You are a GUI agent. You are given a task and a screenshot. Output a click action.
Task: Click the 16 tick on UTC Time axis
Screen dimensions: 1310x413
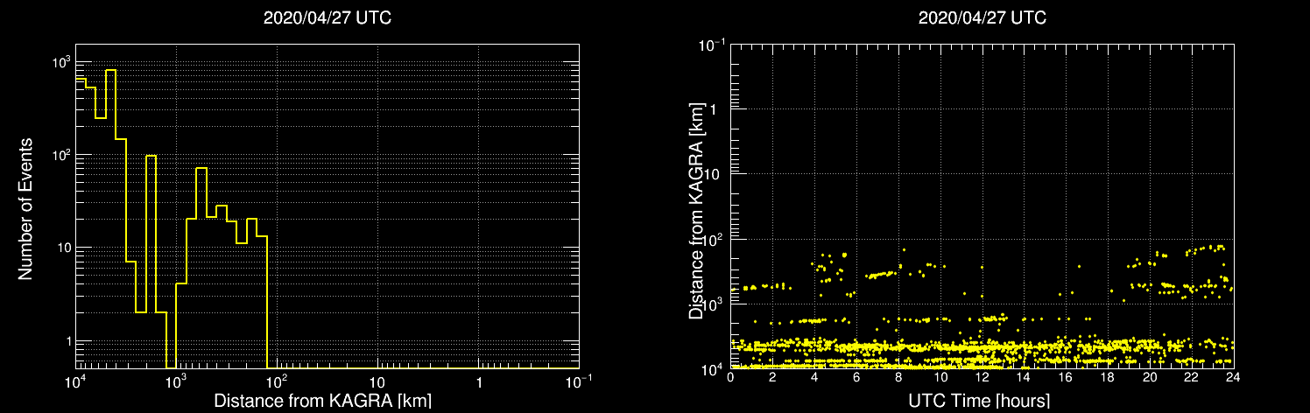pos(1066,377)
